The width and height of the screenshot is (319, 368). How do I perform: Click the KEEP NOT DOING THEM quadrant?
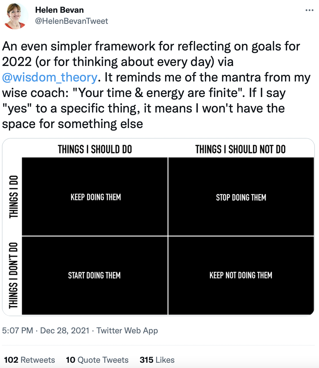pos(241,275)
